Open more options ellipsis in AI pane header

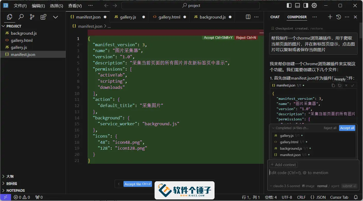[347, 17]
